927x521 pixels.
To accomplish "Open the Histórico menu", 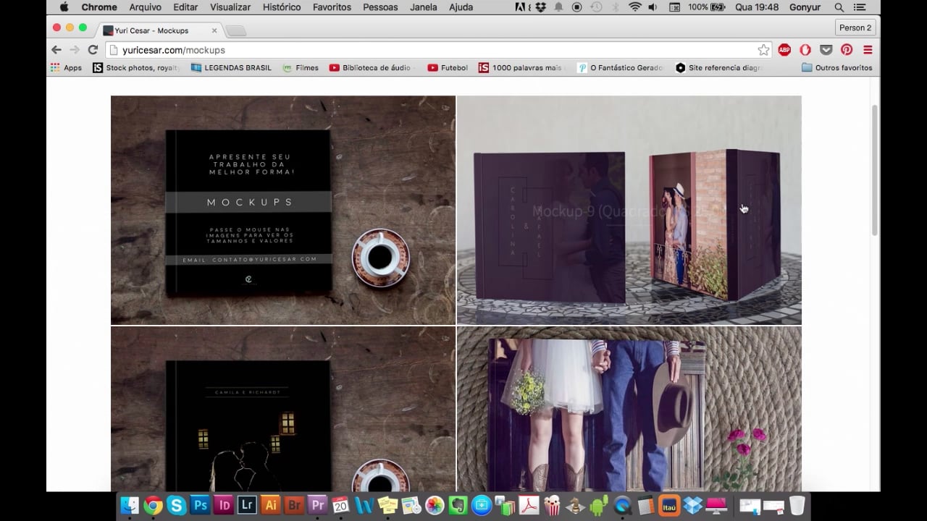I will click(x=282, y=7).
